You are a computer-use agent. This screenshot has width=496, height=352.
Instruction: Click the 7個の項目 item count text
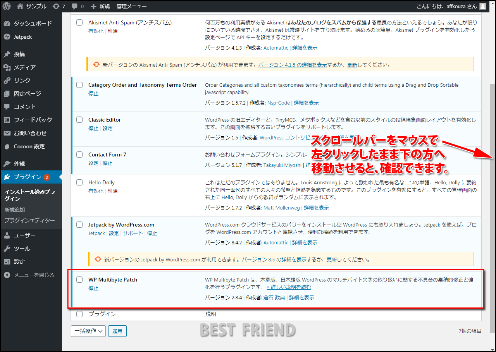point(470,331)
